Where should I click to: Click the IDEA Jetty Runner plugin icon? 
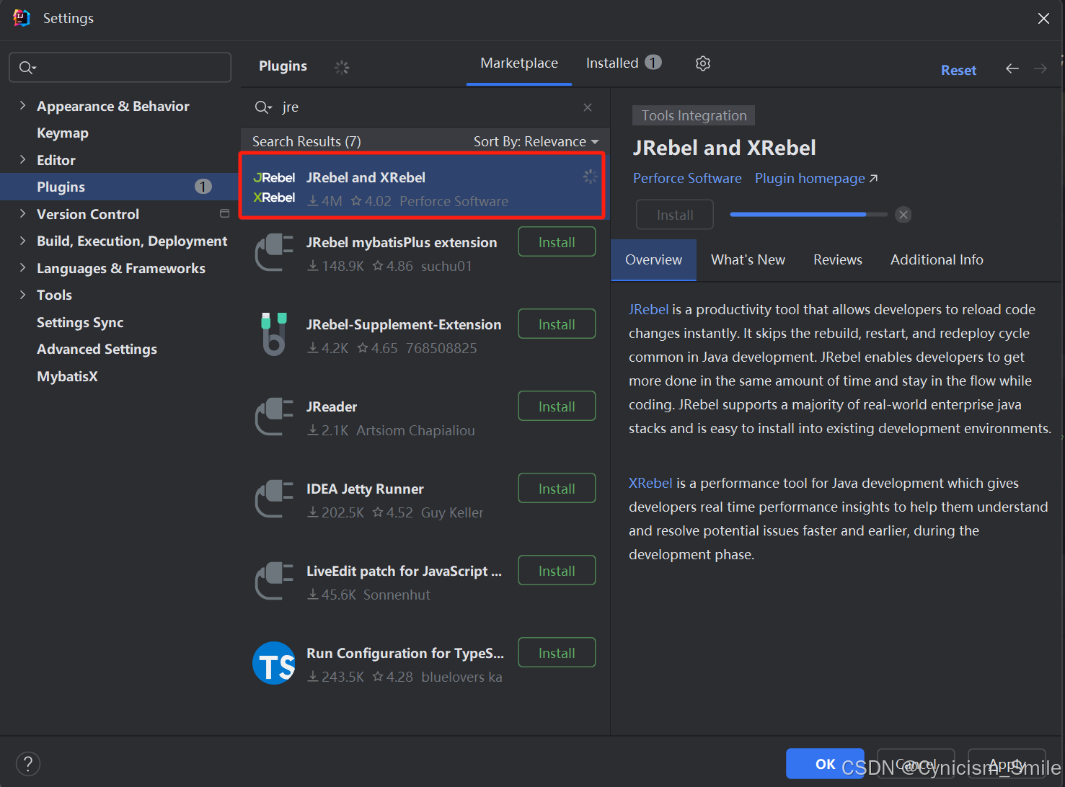[274, 499]
